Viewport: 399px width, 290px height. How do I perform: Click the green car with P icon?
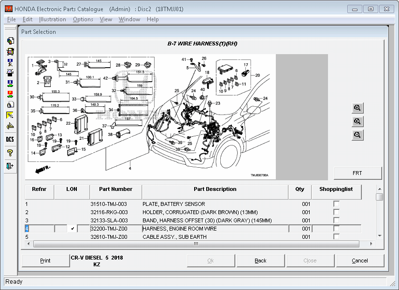click(x=10, y=94)
